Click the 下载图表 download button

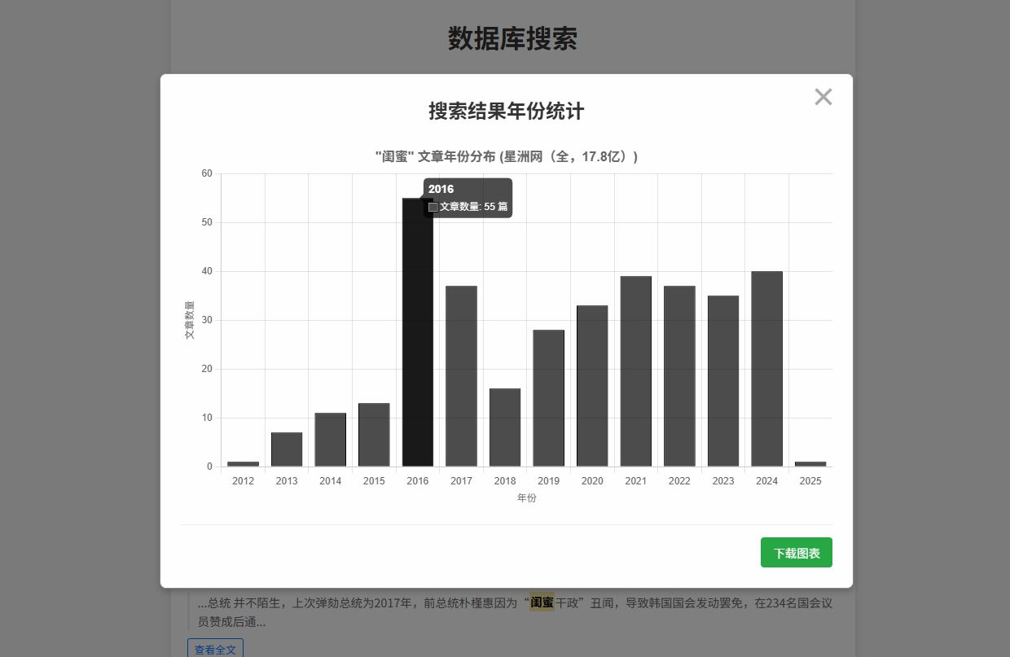click(x=796, y=552)
